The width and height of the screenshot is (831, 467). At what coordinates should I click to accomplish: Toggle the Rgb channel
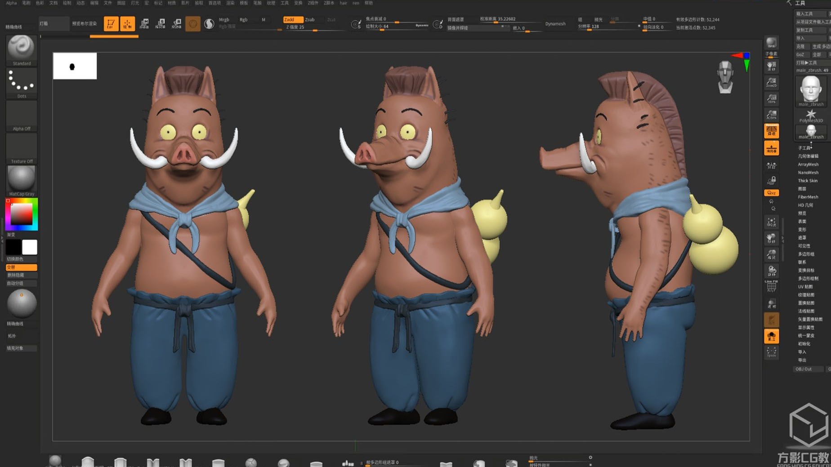pyautogui.click(x=243, y=19)
